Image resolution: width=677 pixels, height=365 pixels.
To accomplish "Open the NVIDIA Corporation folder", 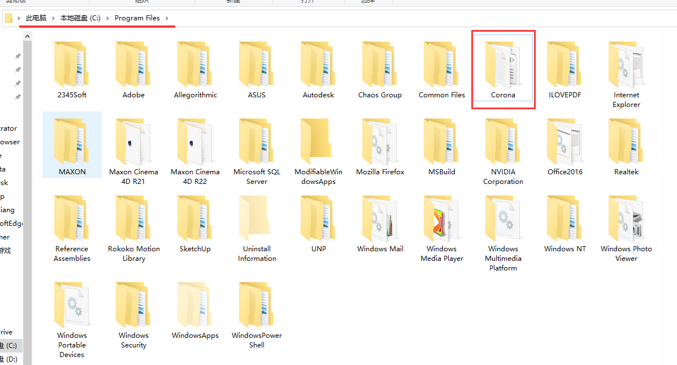I will (503, 151).
